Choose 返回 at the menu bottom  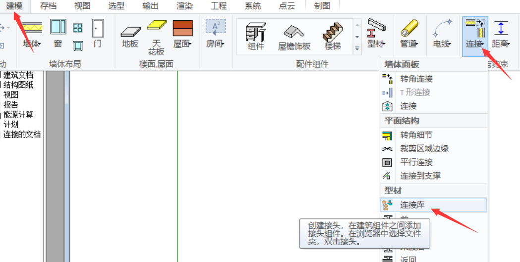coord(433,259)
